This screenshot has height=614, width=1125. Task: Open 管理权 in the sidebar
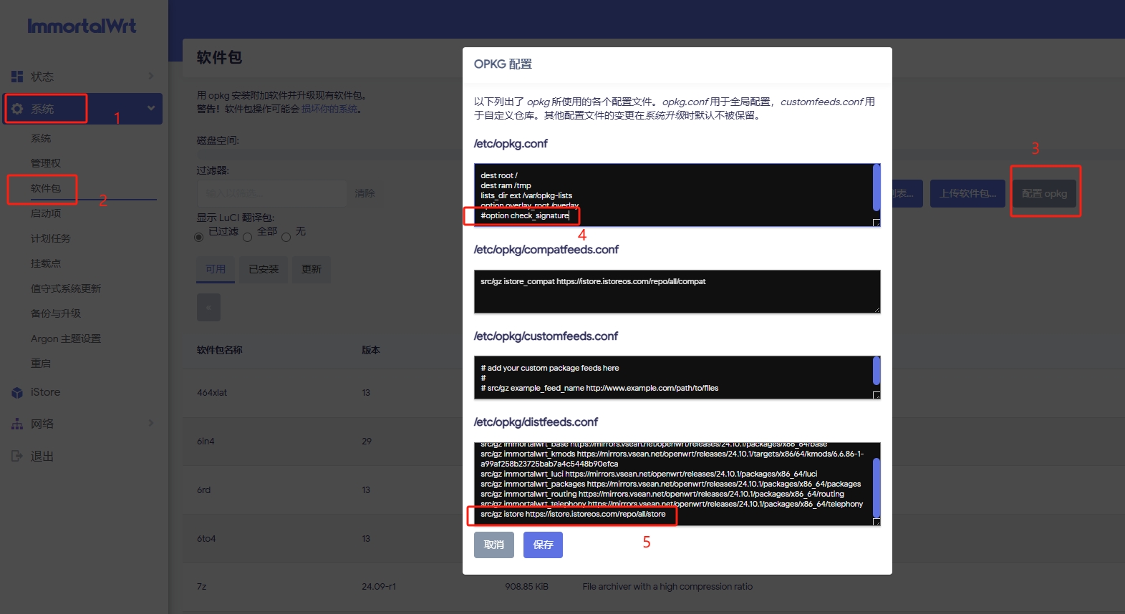click(46, 163)
